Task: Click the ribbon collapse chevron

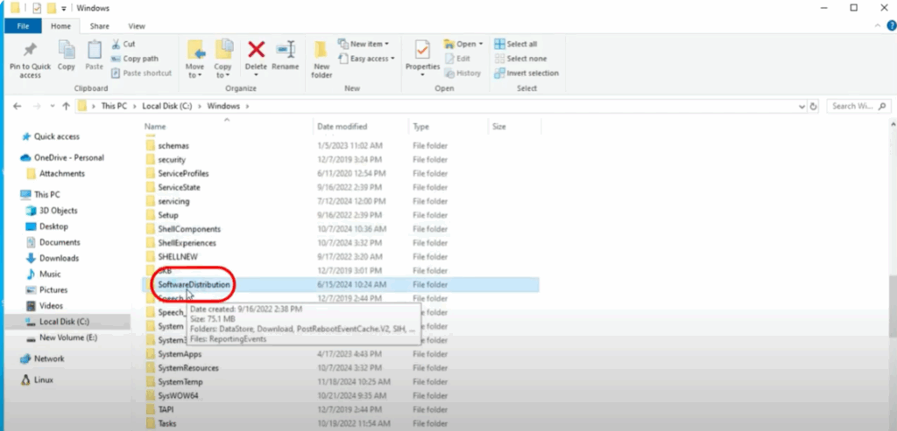Action: pyautogui.click(x=878, y=26)
